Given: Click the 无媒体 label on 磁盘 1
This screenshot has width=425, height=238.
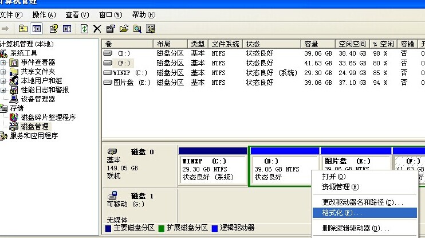Looking at the screenshot, I should [x=117, y=220].
